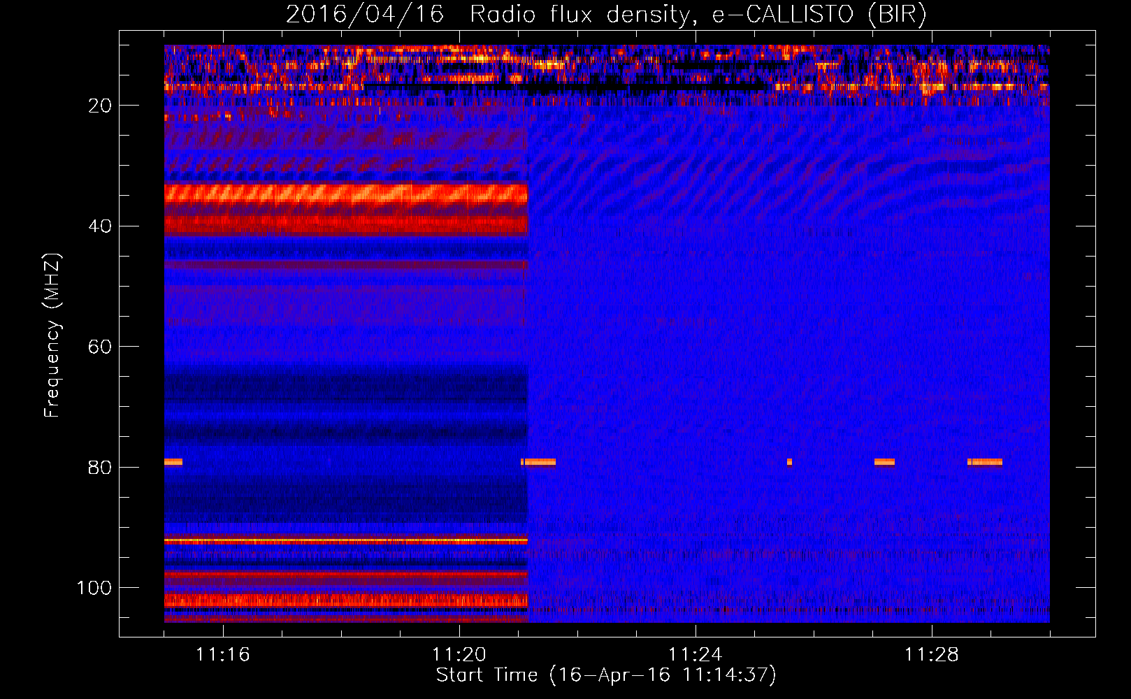Click the 20 MHz frequency tick label
Image resolution: width=1131 pixels, height=699 pixels.
point(100,106)
